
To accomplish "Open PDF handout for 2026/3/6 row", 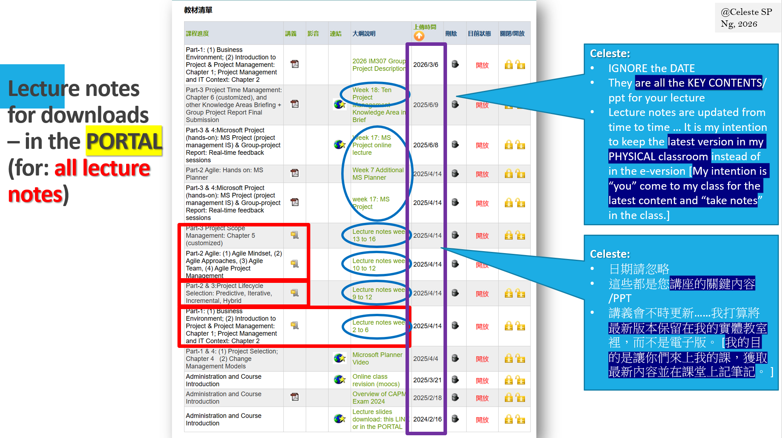I will point(295,64).
